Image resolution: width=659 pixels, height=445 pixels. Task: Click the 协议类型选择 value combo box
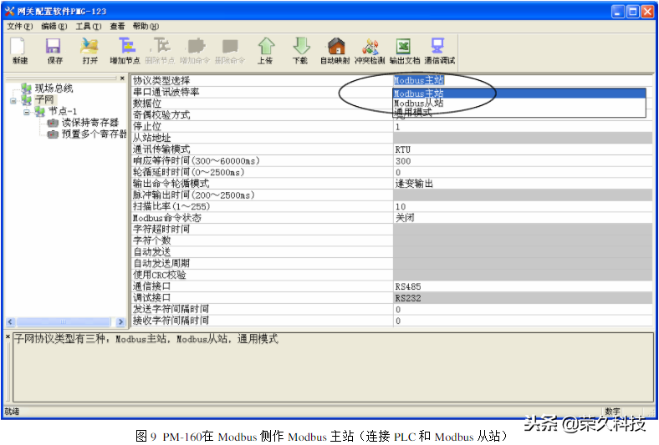tap(523, 80)
